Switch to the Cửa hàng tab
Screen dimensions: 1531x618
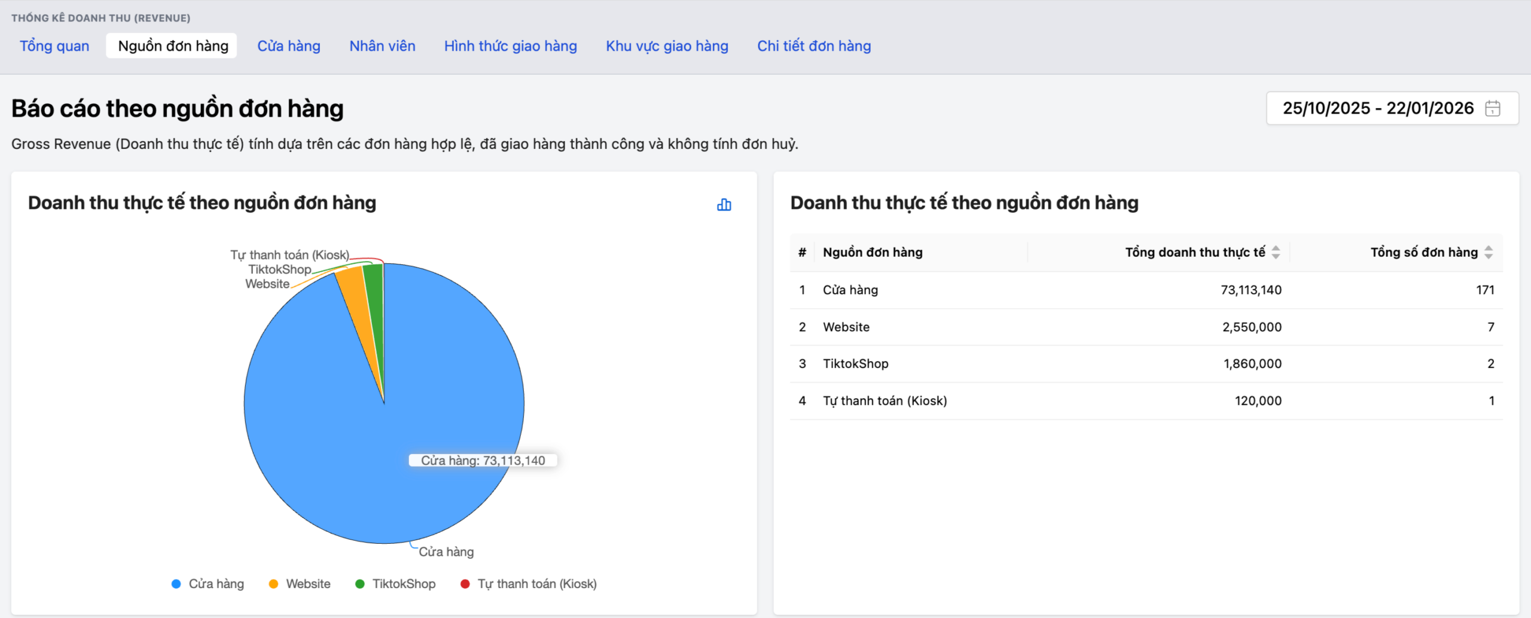[289, 46]
